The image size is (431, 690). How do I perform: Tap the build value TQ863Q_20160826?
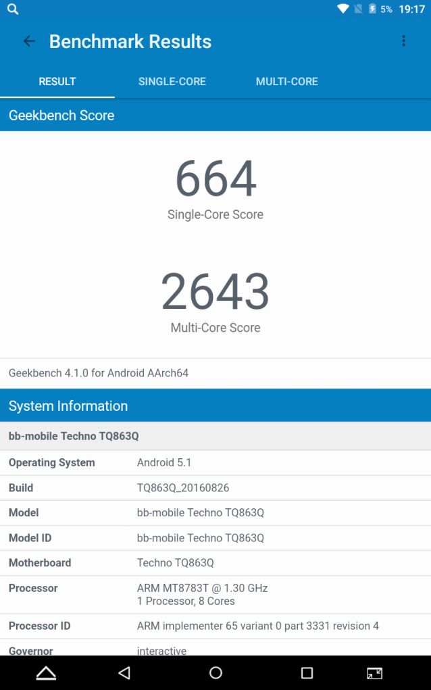pos(183,487)
